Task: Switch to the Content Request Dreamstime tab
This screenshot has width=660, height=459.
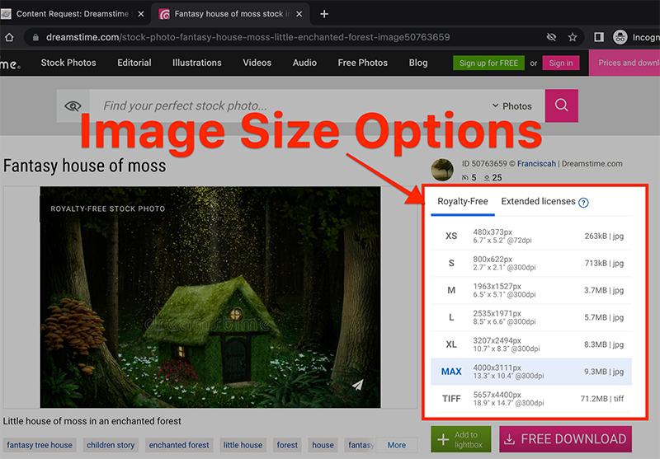Action: click(73, 14)
